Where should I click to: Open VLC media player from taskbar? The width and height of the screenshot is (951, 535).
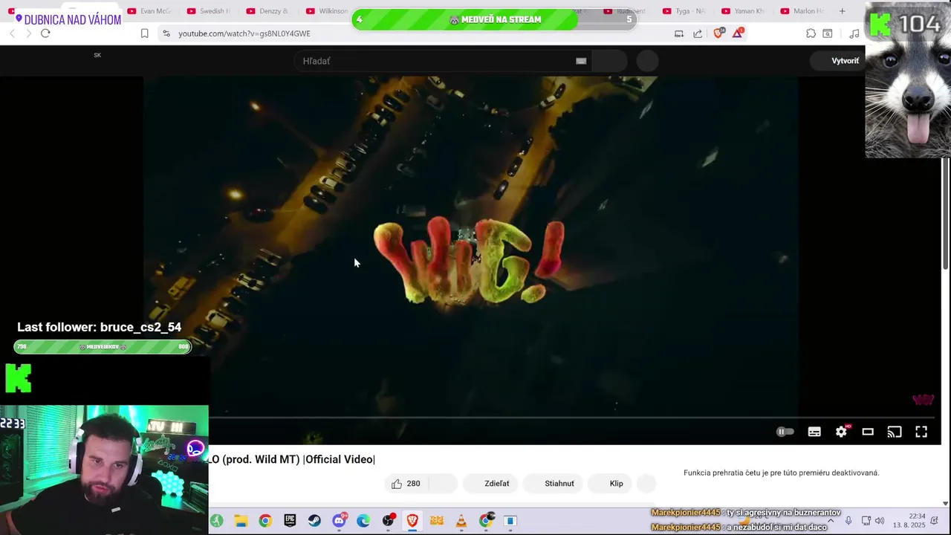point(461,521)
